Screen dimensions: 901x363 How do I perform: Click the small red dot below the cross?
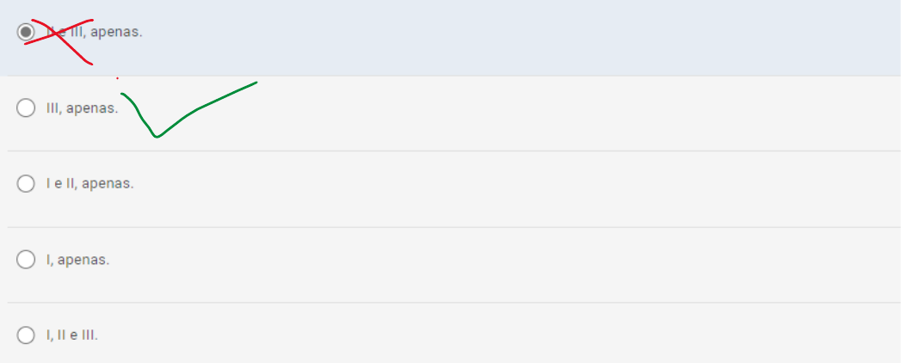(117, 78)
